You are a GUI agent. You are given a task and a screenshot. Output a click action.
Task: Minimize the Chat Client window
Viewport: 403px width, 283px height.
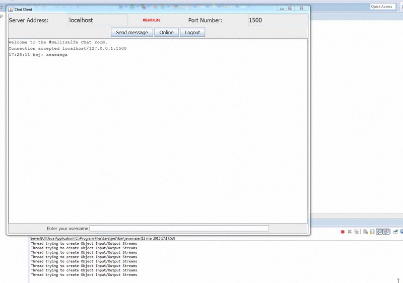click(282, 9)
